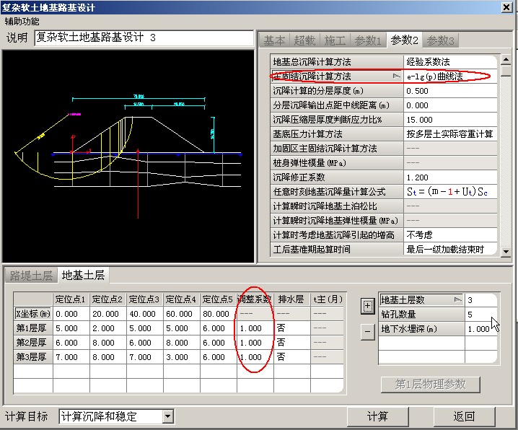This screenshot has width=518, height=430.
Task: Select 最后一级加载结束时 value cell
Action: (450, 250)
